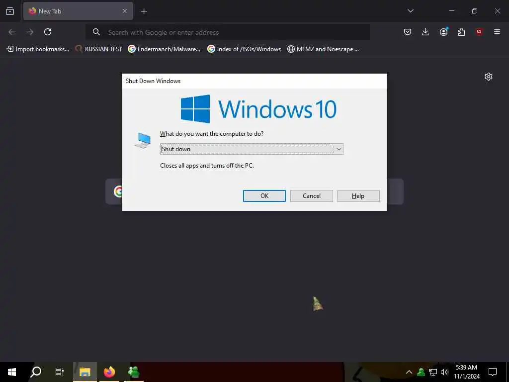Cancel the Shut Down Windows dialog
509x382 pixels.
(312, 196)
